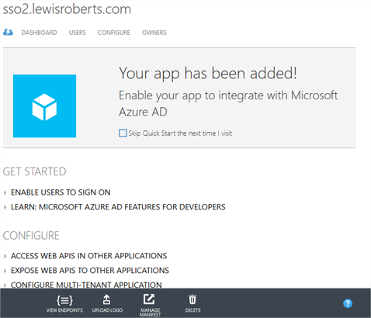Check Skip Quick Start the next time
371x318 pixels.
(x=123, y=133)
